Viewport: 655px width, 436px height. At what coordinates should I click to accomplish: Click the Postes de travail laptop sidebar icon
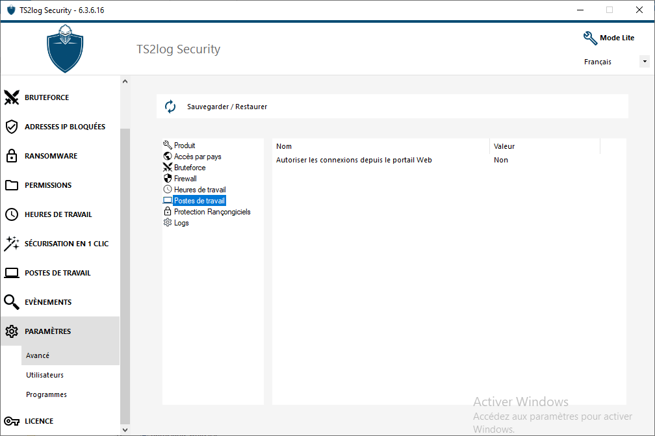click(x=12, y=273)
